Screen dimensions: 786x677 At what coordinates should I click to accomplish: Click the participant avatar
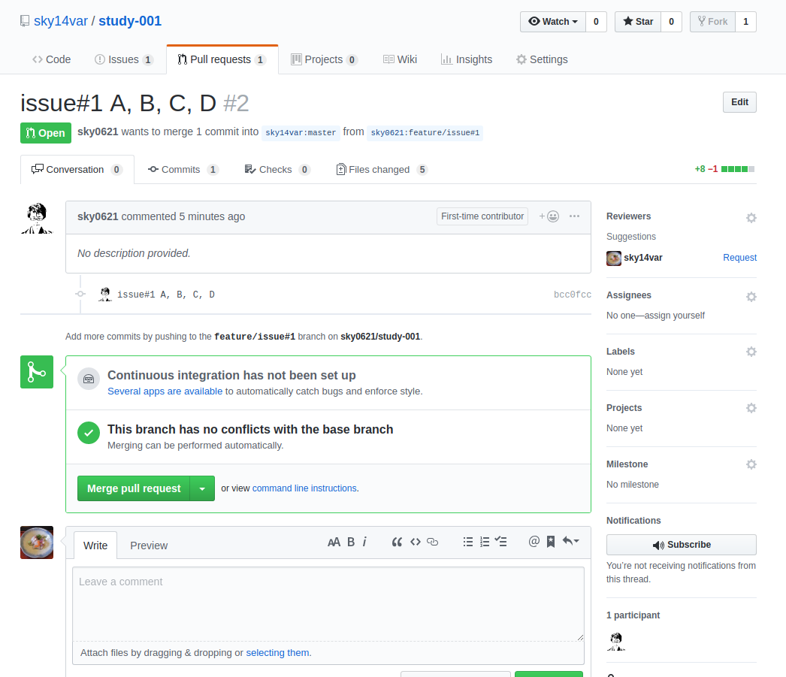point(616,642)
